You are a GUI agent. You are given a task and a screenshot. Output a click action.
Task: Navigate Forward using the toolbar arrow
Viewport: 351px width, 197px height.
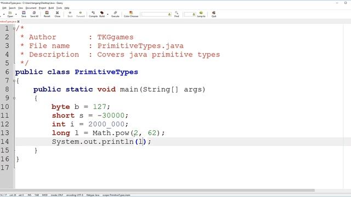[x=81, y=14]
